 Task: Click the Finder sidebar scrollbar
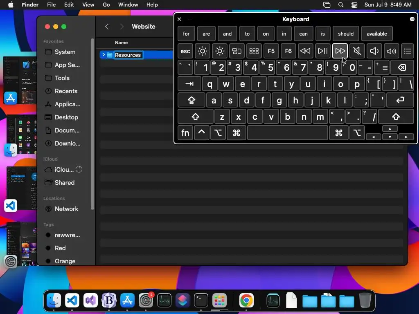tap(92, 124)
